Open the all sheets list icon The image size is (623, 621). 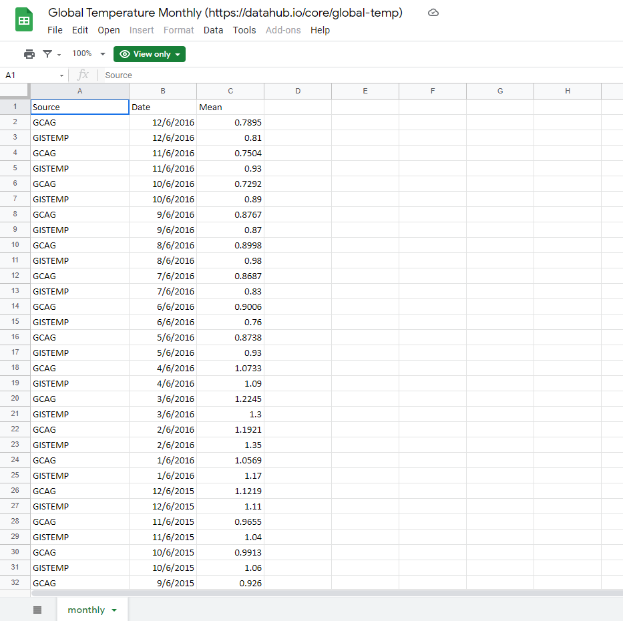tap(37, 610)
